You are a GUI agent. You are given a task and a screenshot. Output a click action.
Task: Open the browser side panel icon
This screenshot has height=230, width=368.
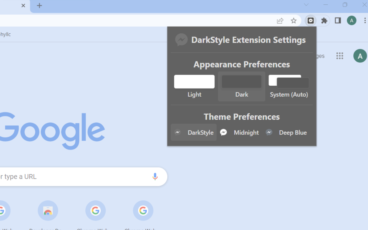pyautogui.click(x=338, y=20)
